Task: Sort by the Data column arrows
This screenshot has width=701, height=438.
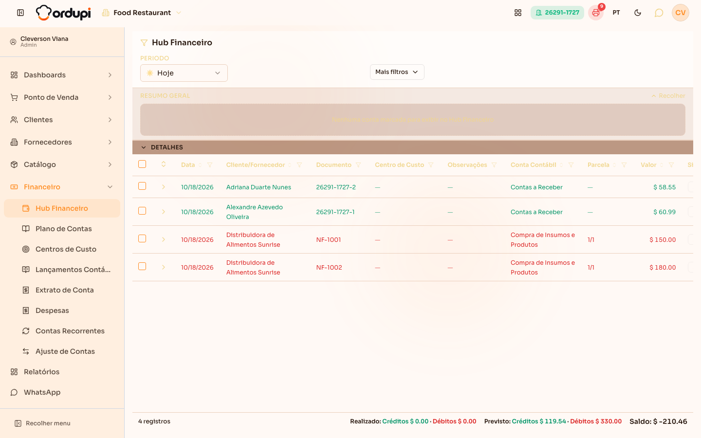Action: tap(200, 165)
